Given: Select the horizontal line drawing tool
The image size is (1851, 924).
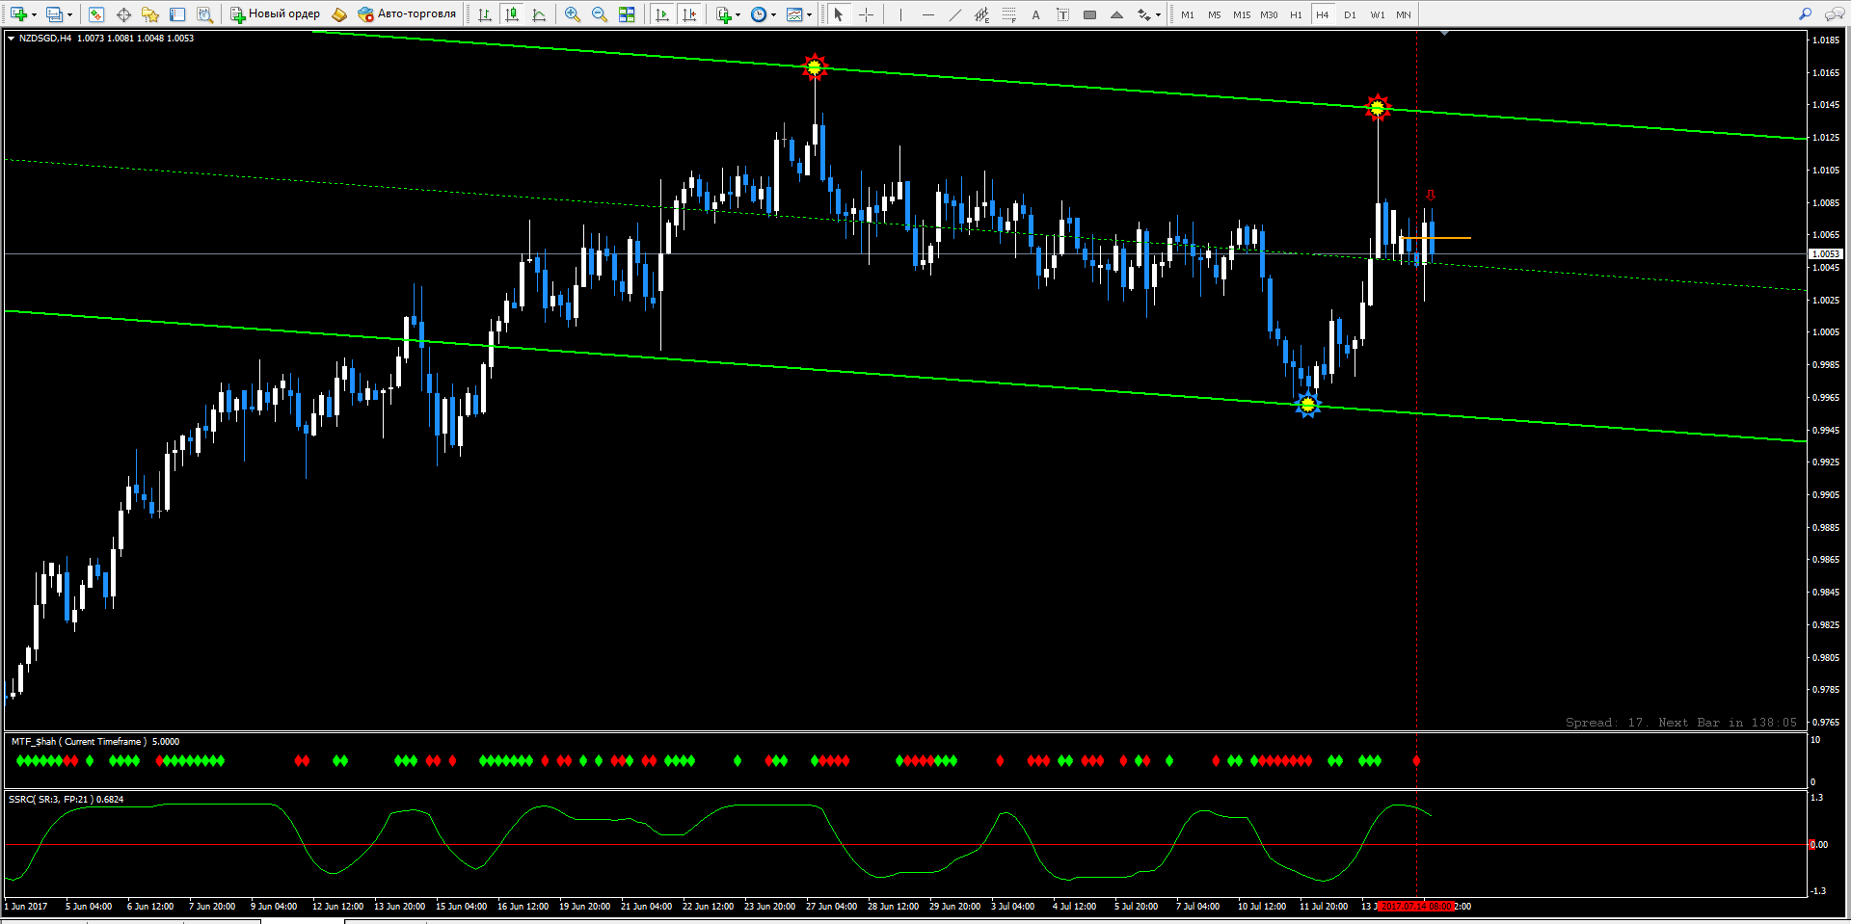Looking at the screenshot, I should (927, 14).
